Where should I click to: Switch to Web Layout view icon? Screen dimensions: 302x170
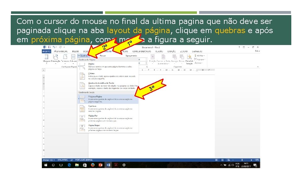[229, 160]
